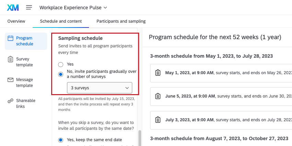The height and width of the screenshot is (146, 292).
Task: Click the XM logo icon
Action: [13, 7]
